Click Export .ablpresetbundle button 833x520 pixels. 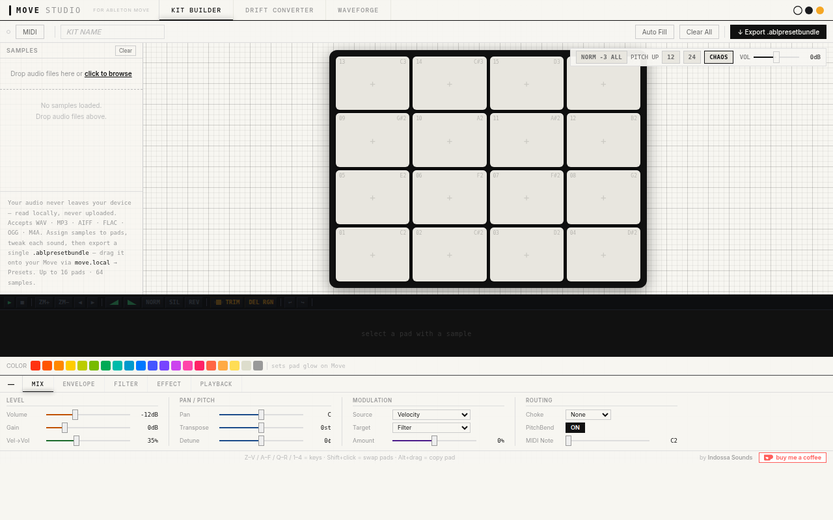click(778, 32)
